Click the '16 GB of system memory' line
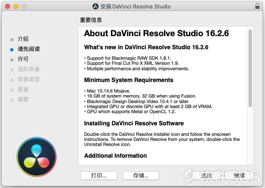The width and height of the screenshot is (265, 188). click(140, 96)
